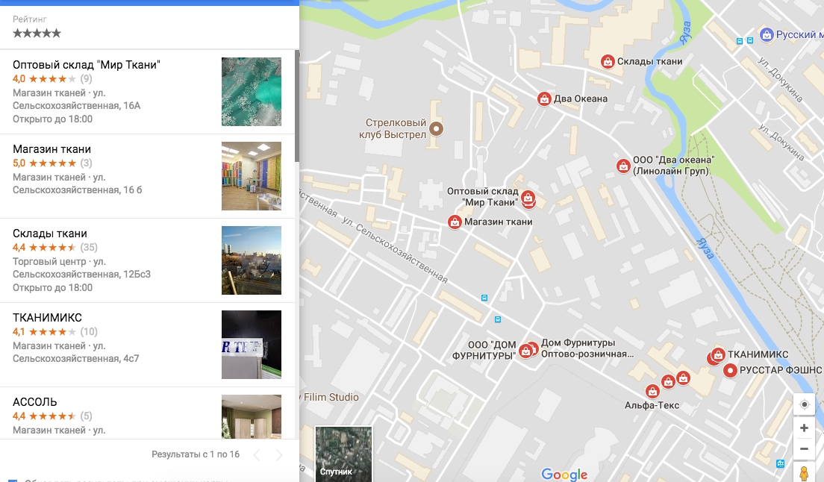Open the Рейтинг star filter
The width and height of the screenshot is (824, 482).
[x=37, y=33]
